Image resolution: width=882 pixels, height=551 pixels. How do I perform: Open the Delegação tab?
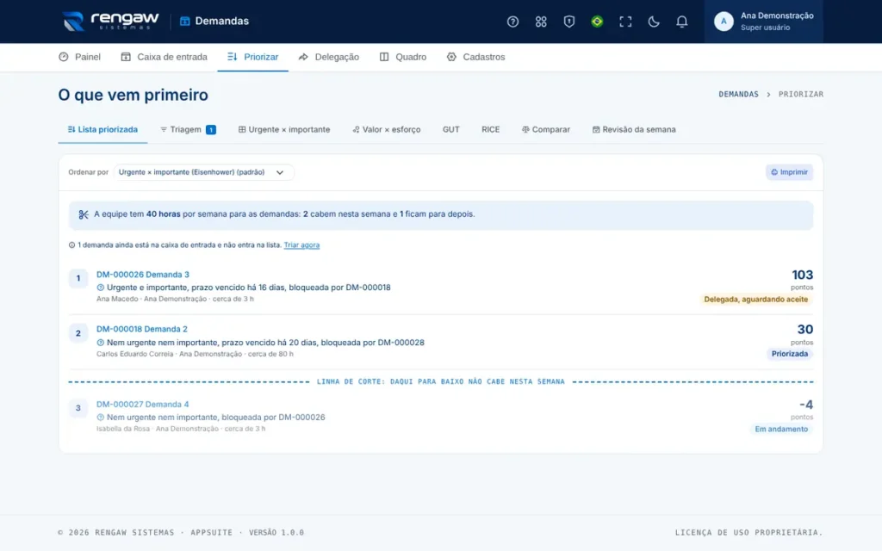pyautogui.click(x=328, y=57)
